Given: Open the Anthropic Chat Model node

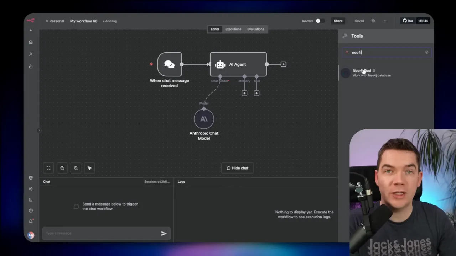Looking at the screenshot, I should click(x=204, y=119).
